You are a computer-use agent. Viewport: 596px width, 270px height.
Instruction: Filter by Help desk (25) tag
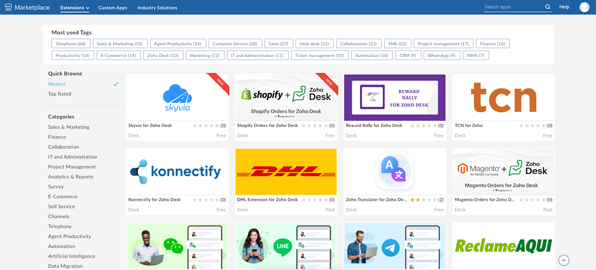314,43
